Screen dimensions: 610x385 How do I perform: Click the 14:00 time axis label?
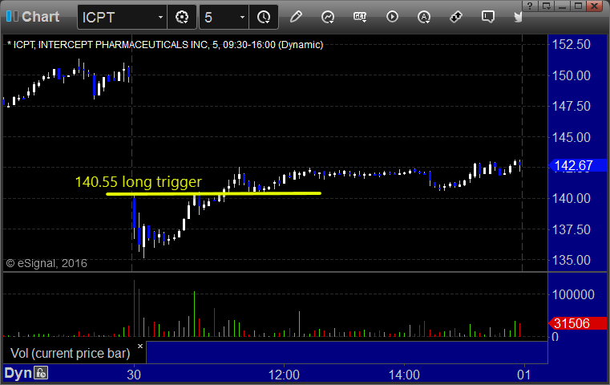click(x=404, y=375)
